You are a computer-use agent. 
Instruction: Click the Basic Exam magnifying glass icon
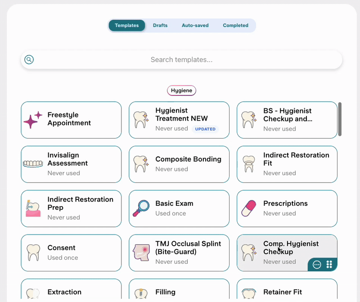point(141,208)
